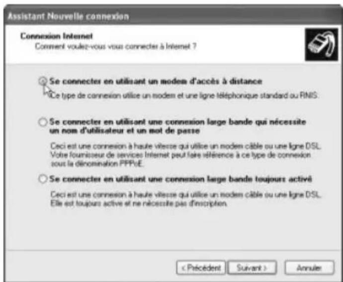Select the always-on broadband radio button

(x=43, y=179)
